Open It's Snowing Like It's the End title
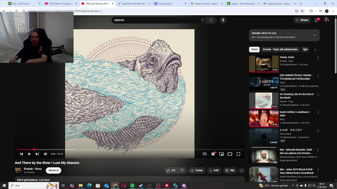Viewport: 337px width, 189px height. (x=297, y=96)
